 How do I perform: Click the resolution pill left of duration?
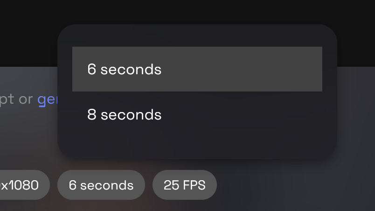coord(22,185)
